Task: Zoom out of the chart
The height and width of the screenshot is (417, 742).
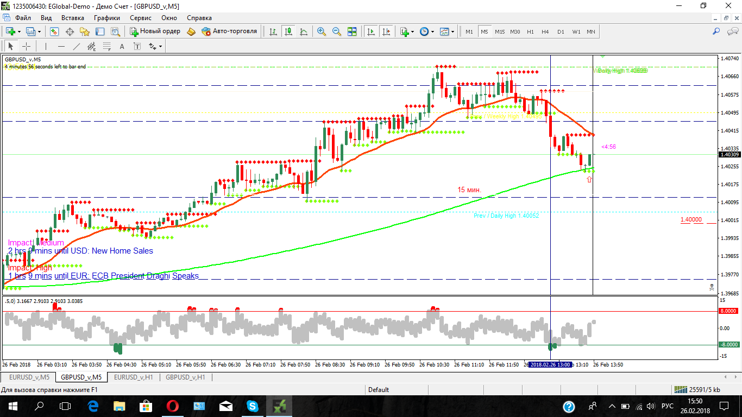Action: (x=337, y=31)
